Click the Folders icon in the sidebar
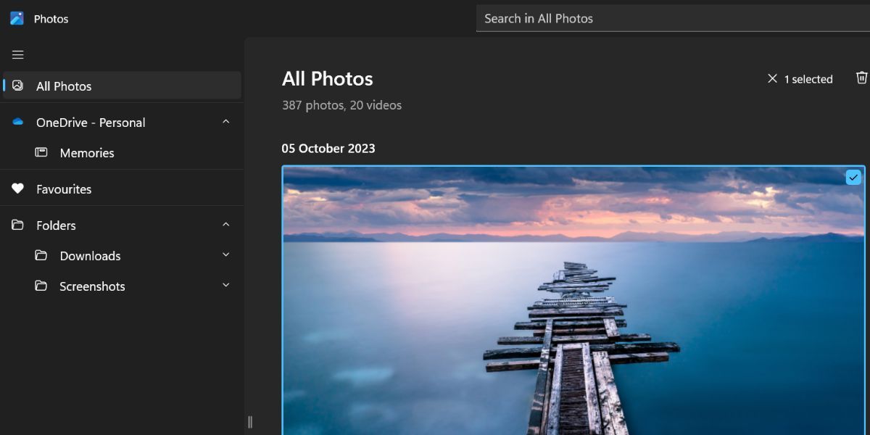Image resolution: width=870 pixels, height=435 pixels. pyautogui.click(x=17, y=225)
